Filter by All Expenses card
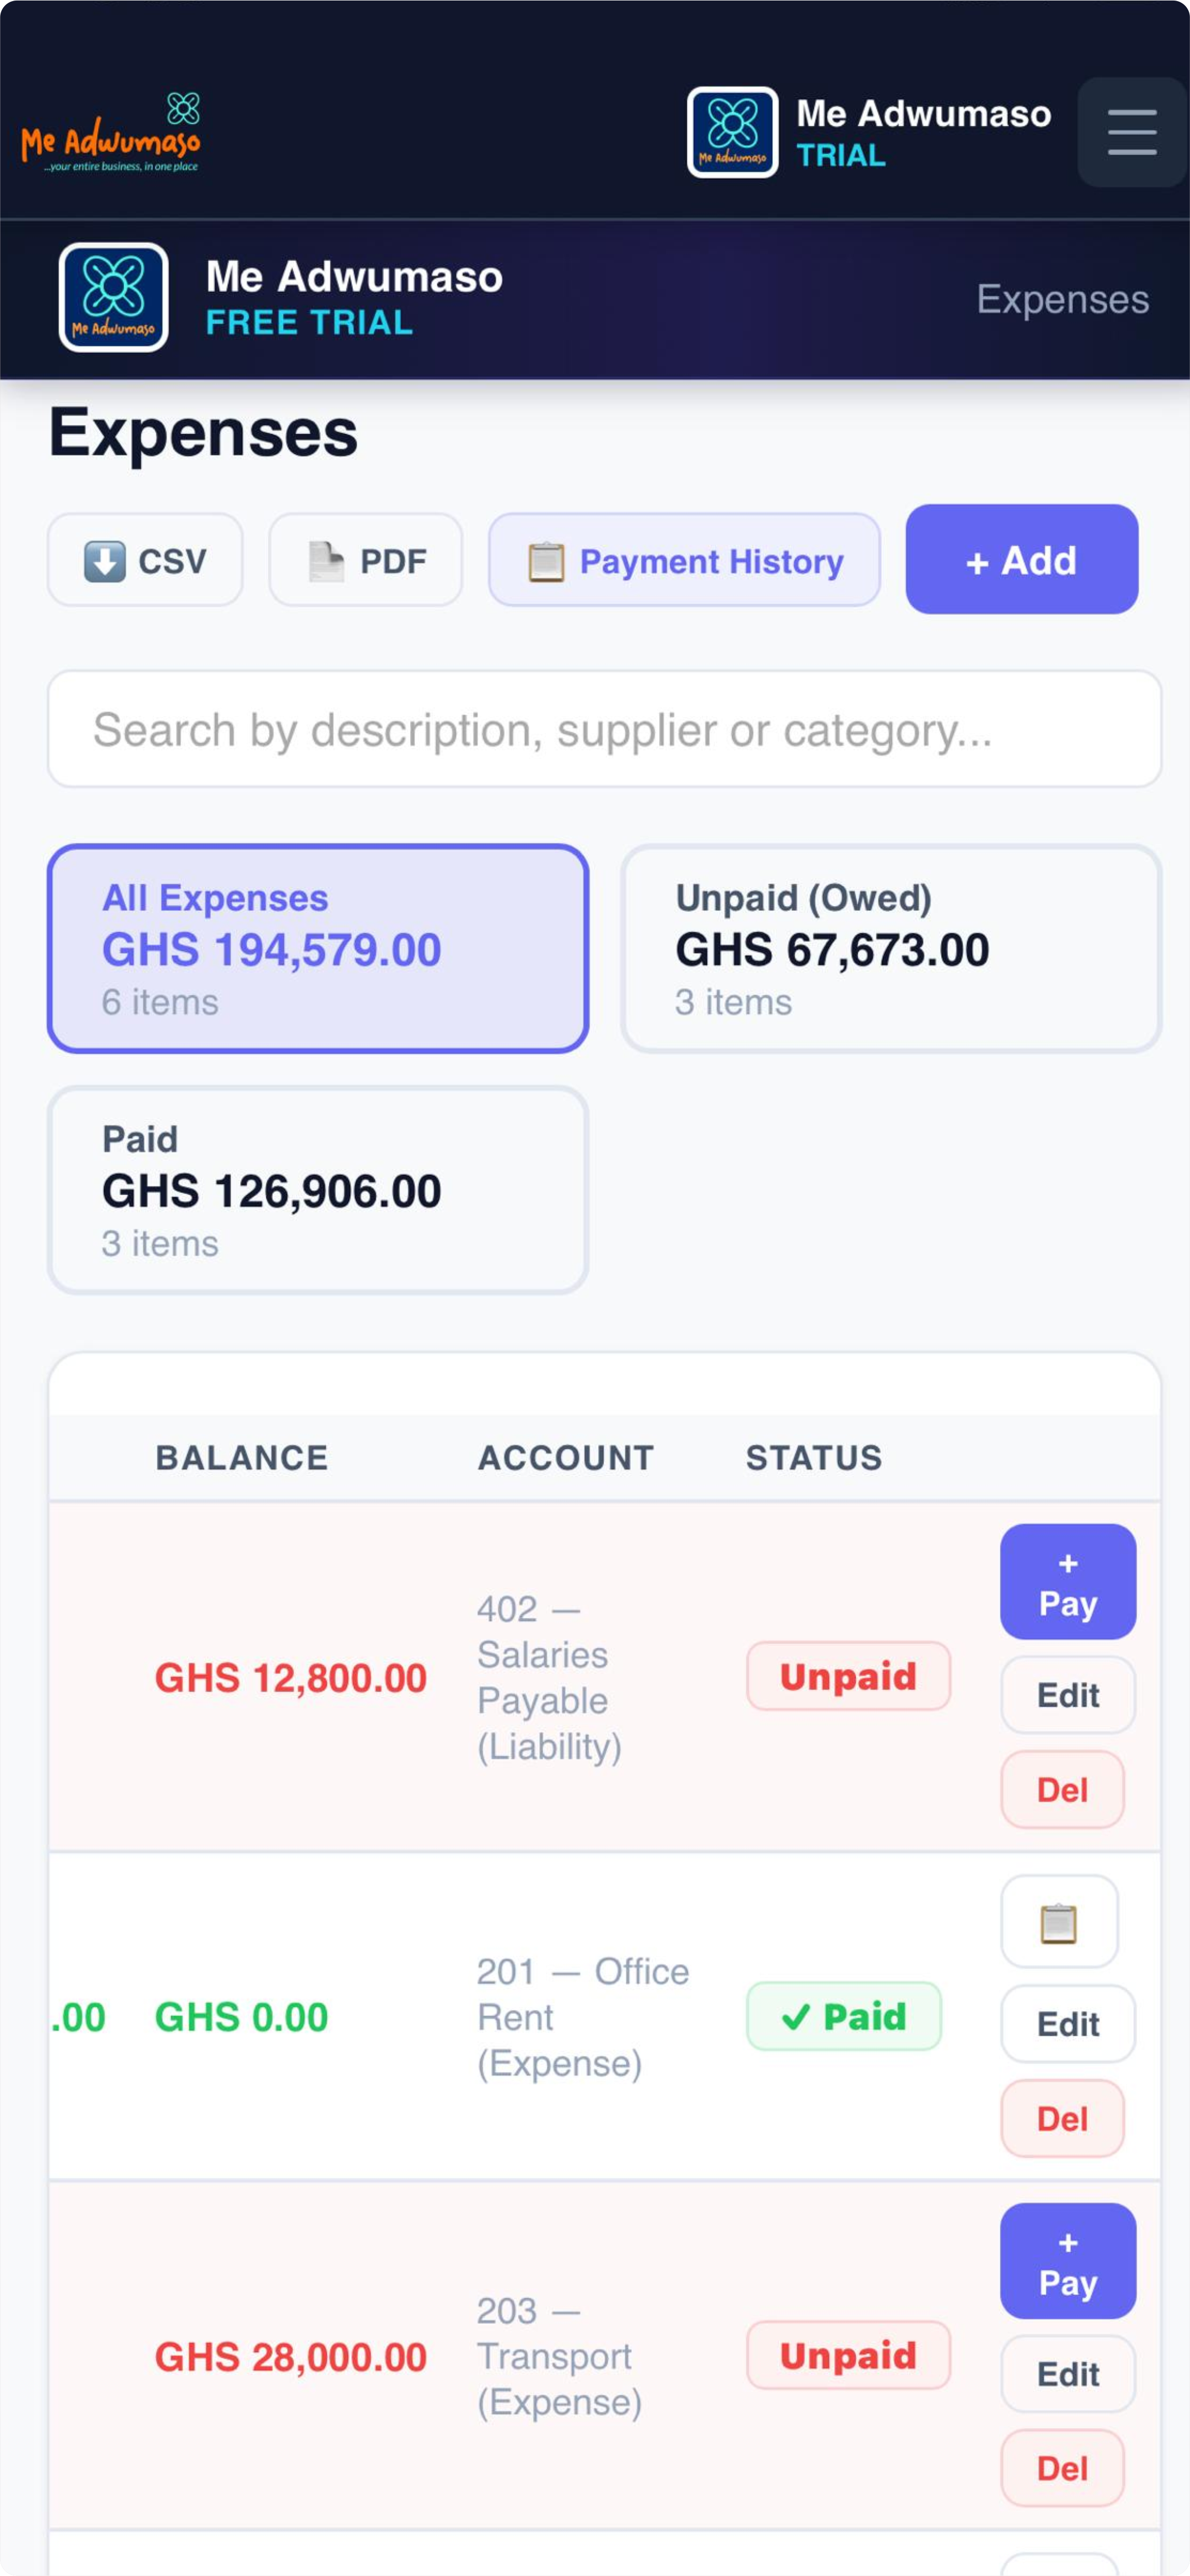The width and height of the screenshot is (1190, 2576). point(318,948)
